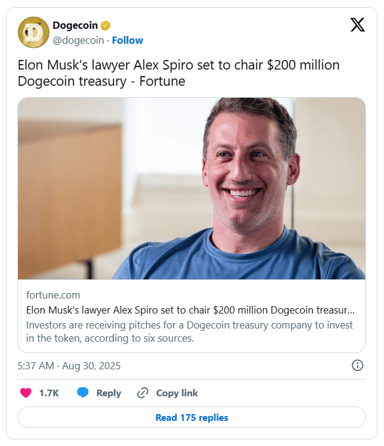Open the Dogecoin display name link
Screen dimensions: 384x446
pyautogui.click(x=75, y=25)
